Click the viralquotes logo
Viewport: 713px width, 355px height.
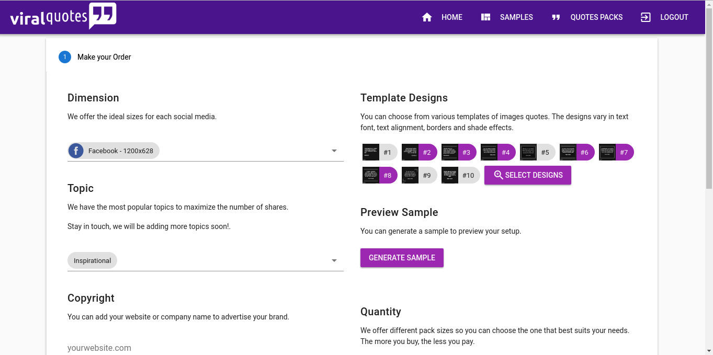63,17
